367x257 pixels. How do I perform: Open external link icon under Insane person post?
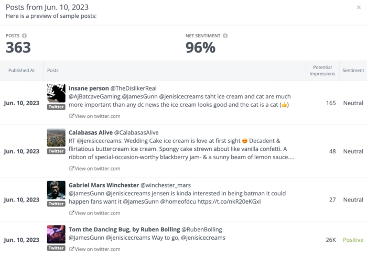[x=71, y=116]
